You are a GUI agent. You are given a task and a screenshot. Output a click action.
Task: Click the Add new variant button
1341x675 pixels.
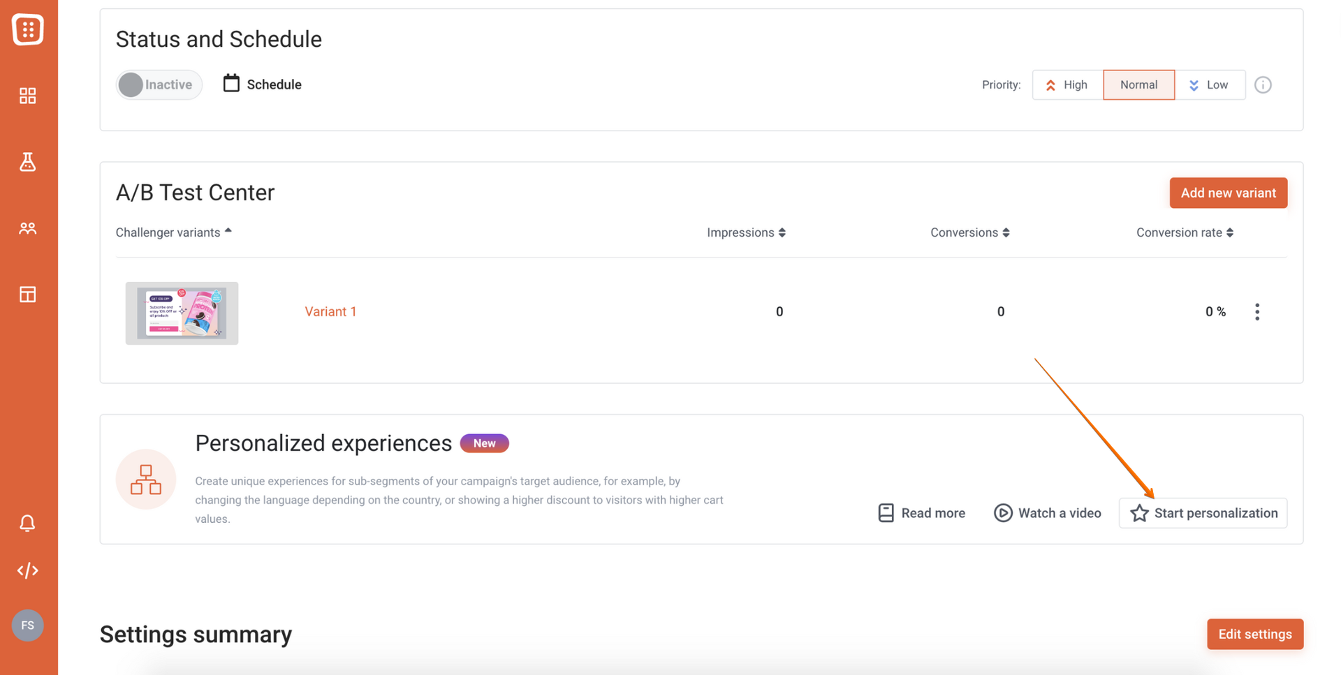(x=1228, y=193)
